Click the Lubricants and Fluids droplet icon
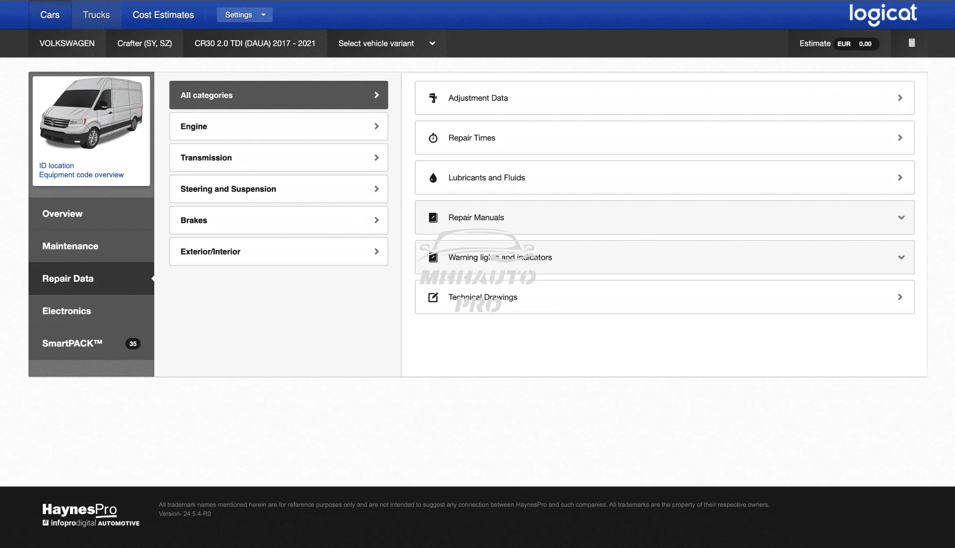The image size is (955, 548). coord(433,178)
